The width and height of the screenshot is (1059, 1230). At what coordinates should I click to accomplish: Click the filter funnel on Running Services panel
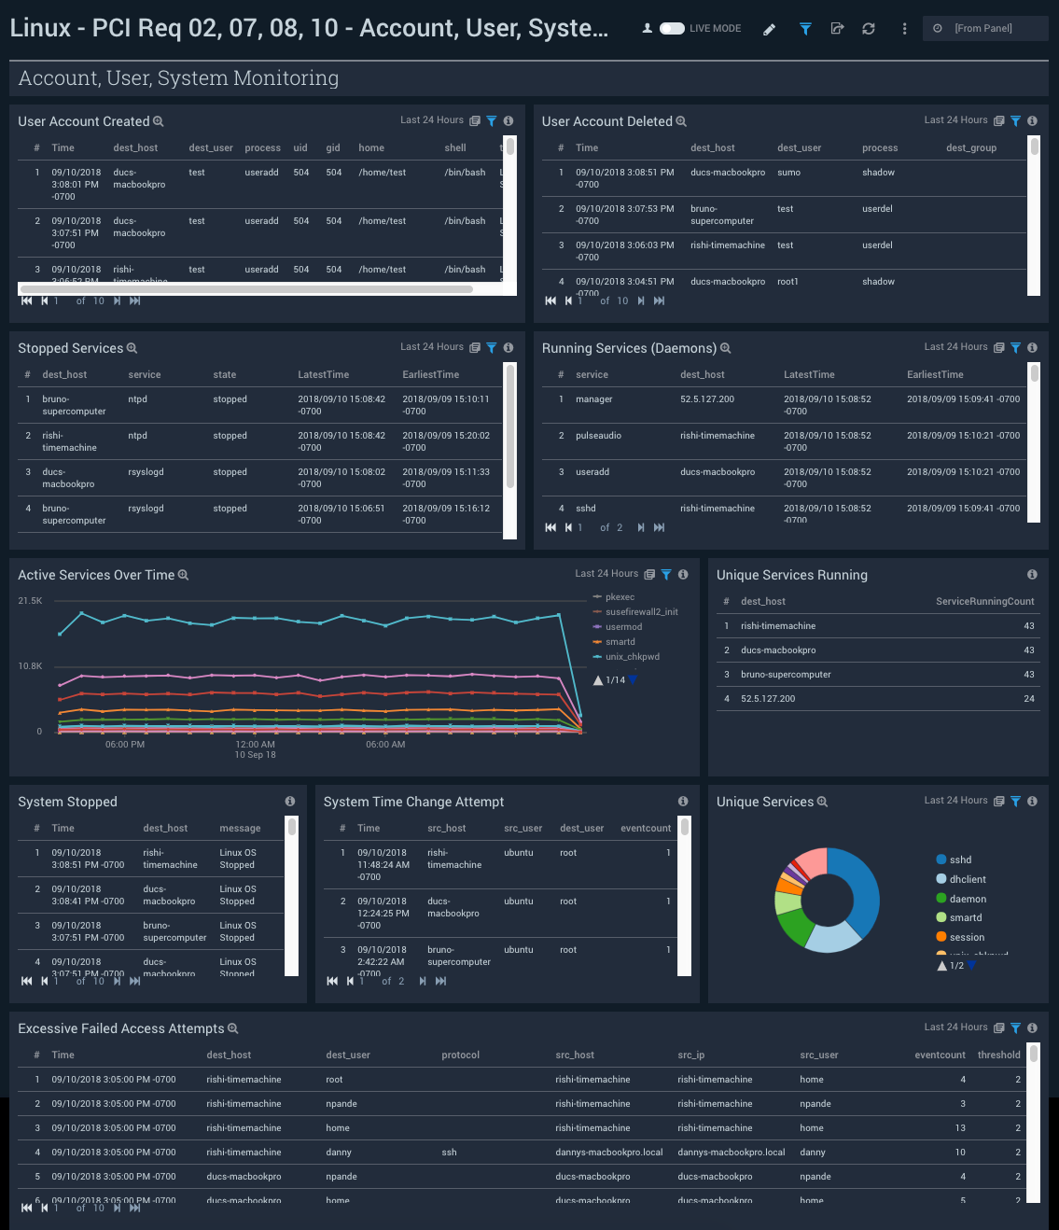click(x=1016, y=347)
